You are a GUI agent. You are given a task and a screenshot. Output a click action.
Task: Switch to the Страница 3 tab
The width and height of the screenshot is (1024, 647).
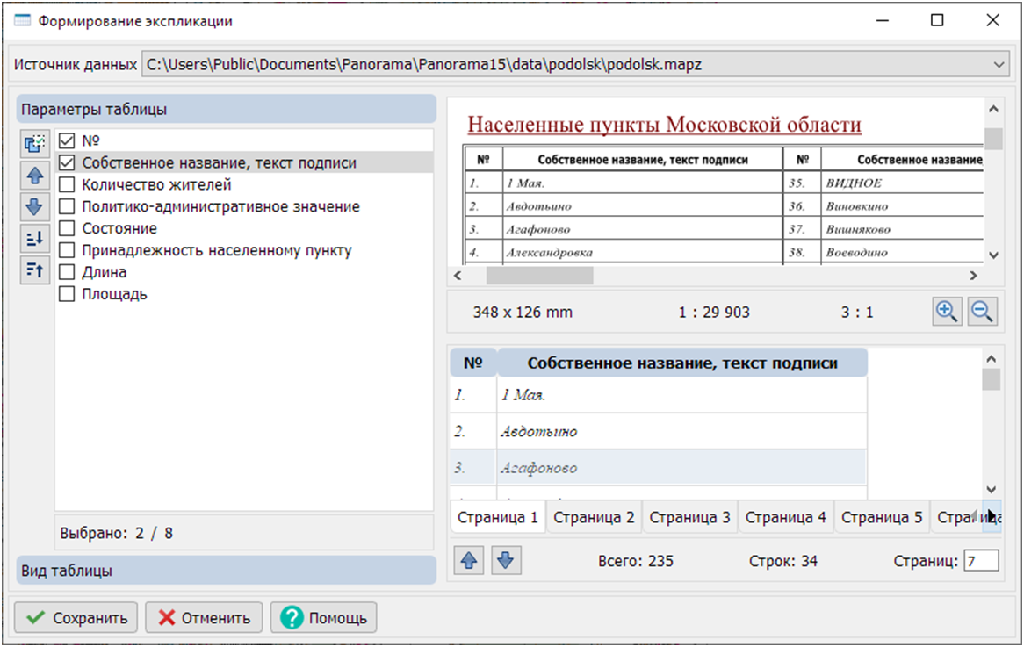tap(690, 517)
